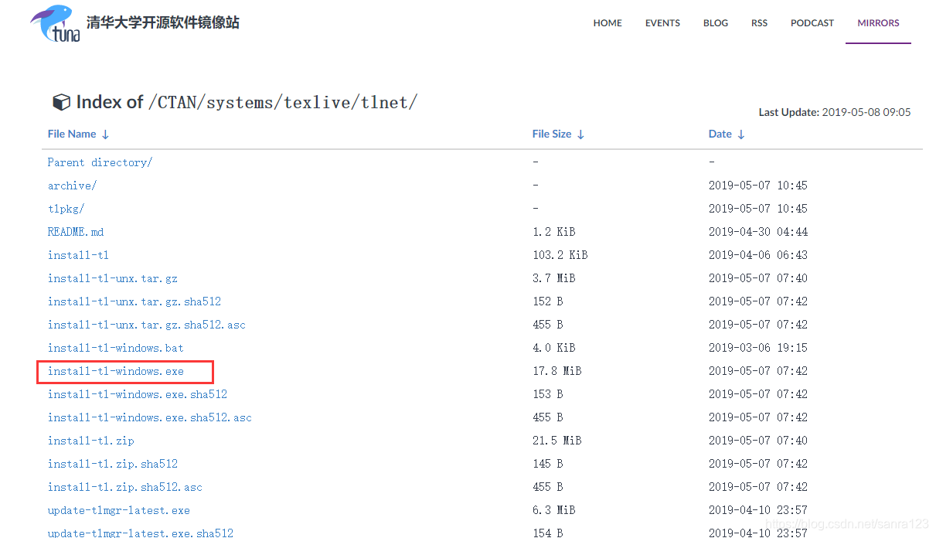Download install-tl.zip.sha512.asc

tap(124, 487)
